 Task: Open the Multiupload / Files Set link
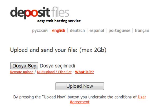[x=54, y=72]
